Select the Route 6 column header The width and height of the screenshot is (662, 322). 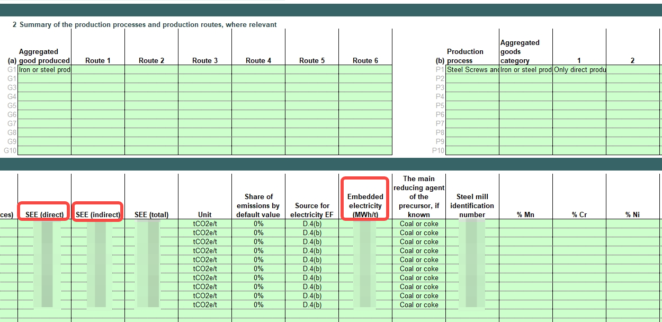click(x=365, y=60)
